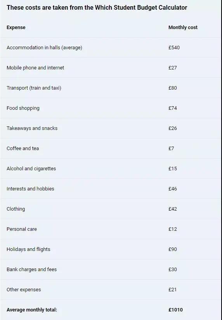Viewport: 222px width, 320px height.
Task: Click the Expense column header
Action: point(16,28)
